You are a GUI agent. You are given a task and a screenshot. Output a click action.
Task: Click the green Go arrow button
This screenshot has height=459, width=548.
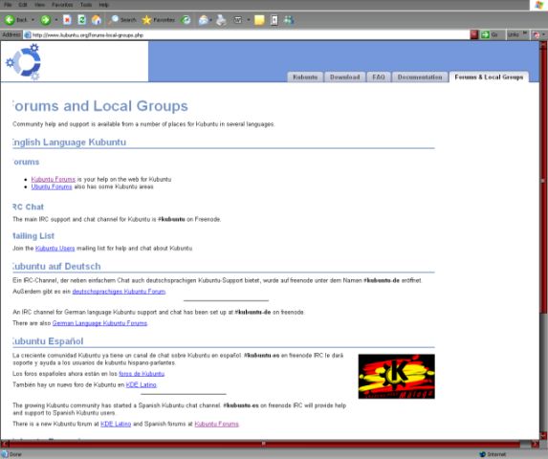coord(485,34)
